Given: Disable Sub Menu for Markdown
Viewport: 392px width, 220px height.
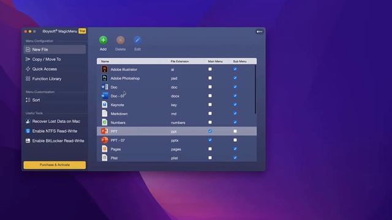Looking at the screenshot, I should [235, 114].
